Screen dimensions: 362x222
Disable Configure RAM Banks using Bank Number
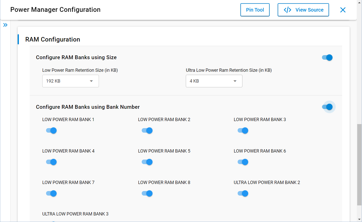pyautogui.click(x=328, y=107)
